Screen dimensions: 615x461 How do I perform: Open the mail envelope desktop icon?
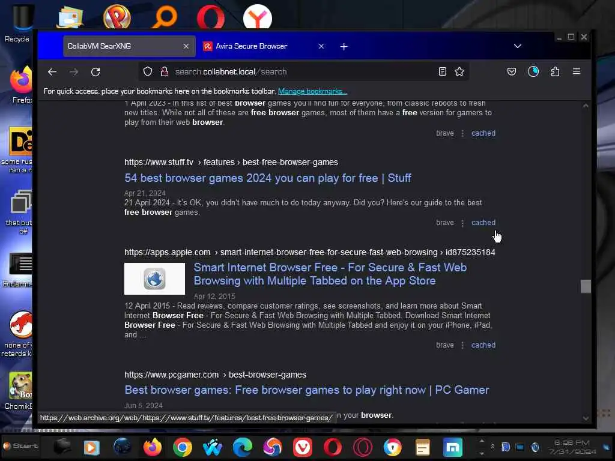pos(70,17)
